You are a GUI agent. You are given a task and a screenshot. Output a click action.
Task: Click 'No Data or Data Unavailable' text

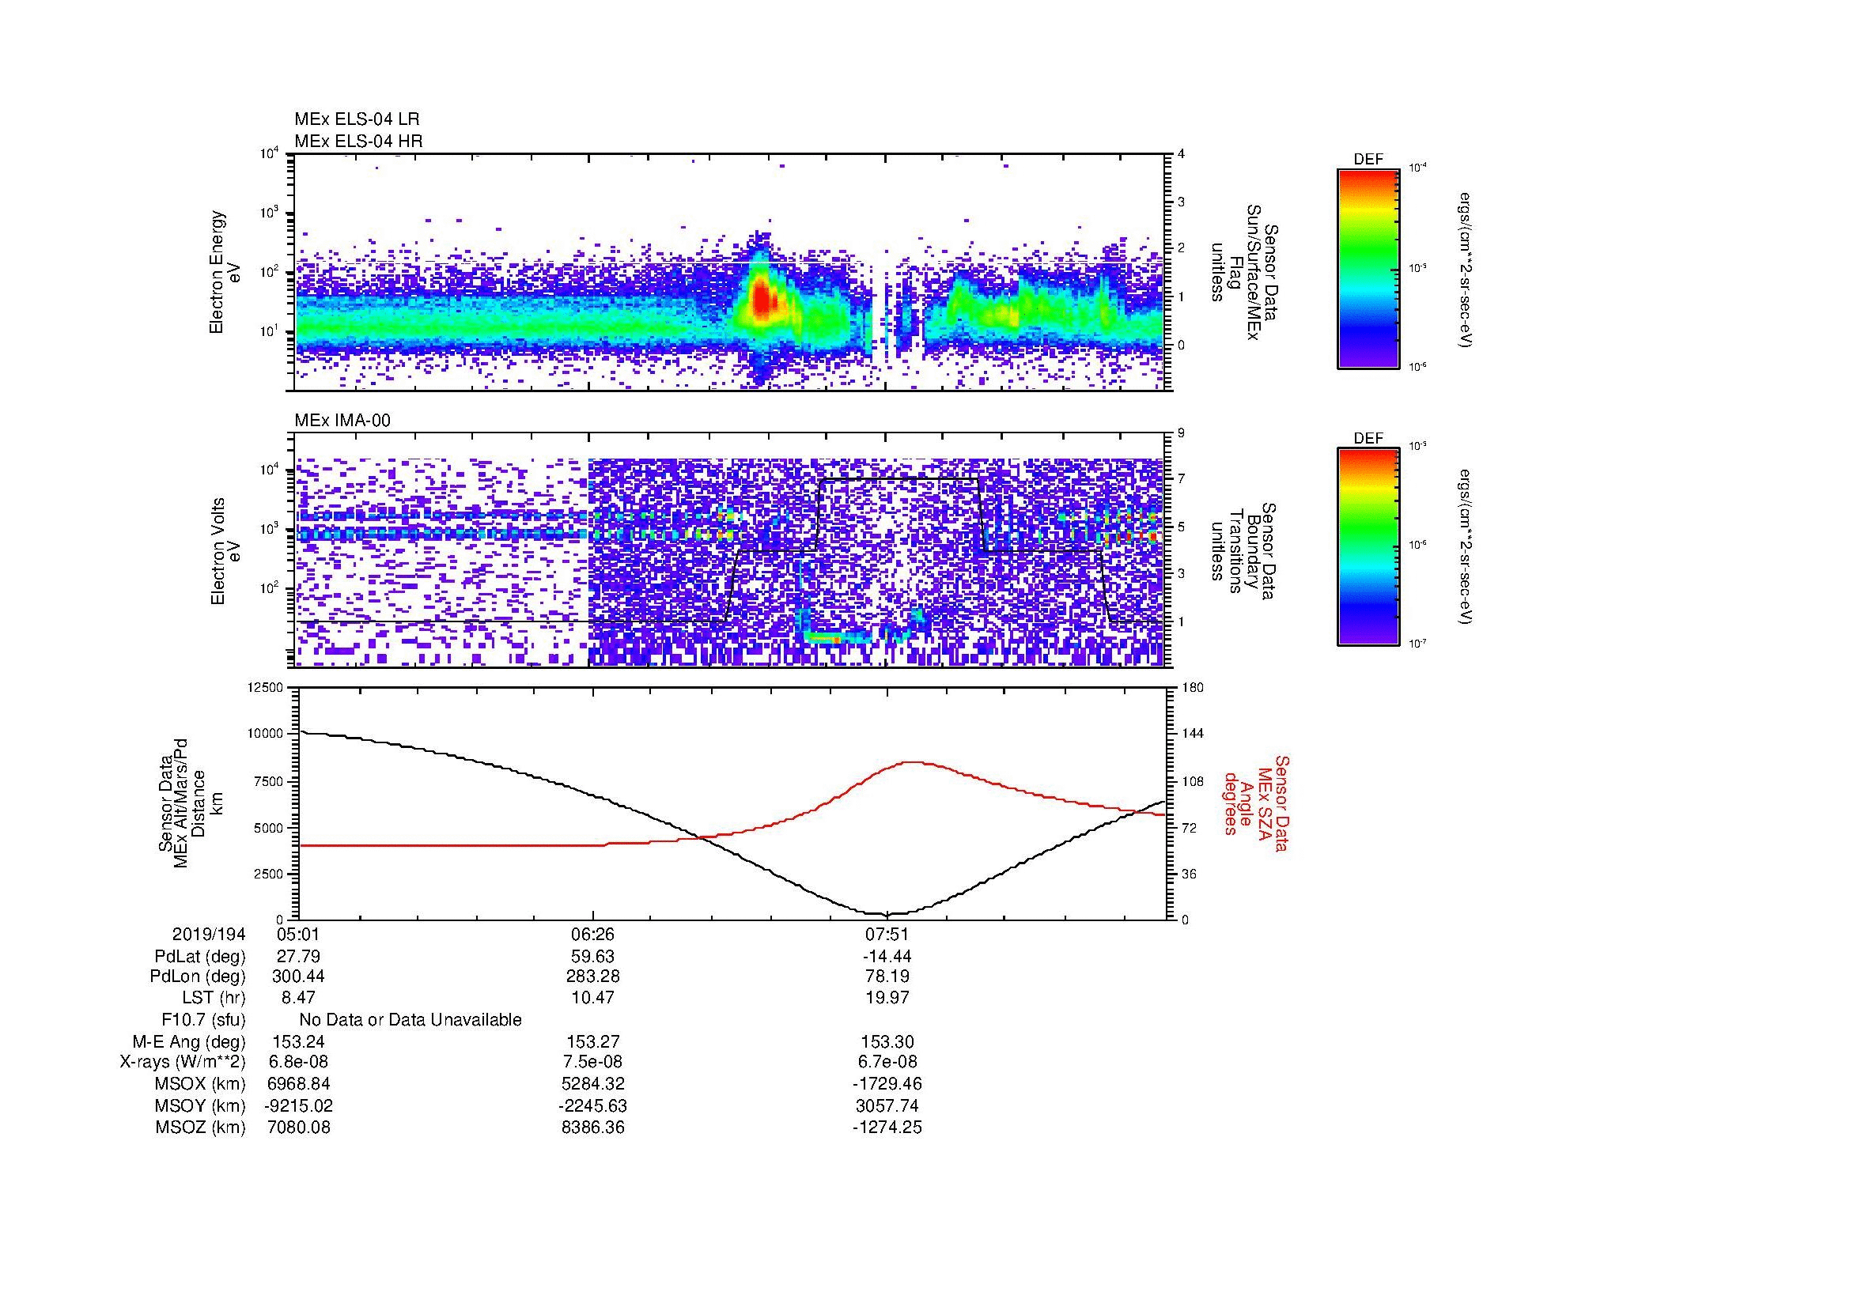coord(410,1020)
